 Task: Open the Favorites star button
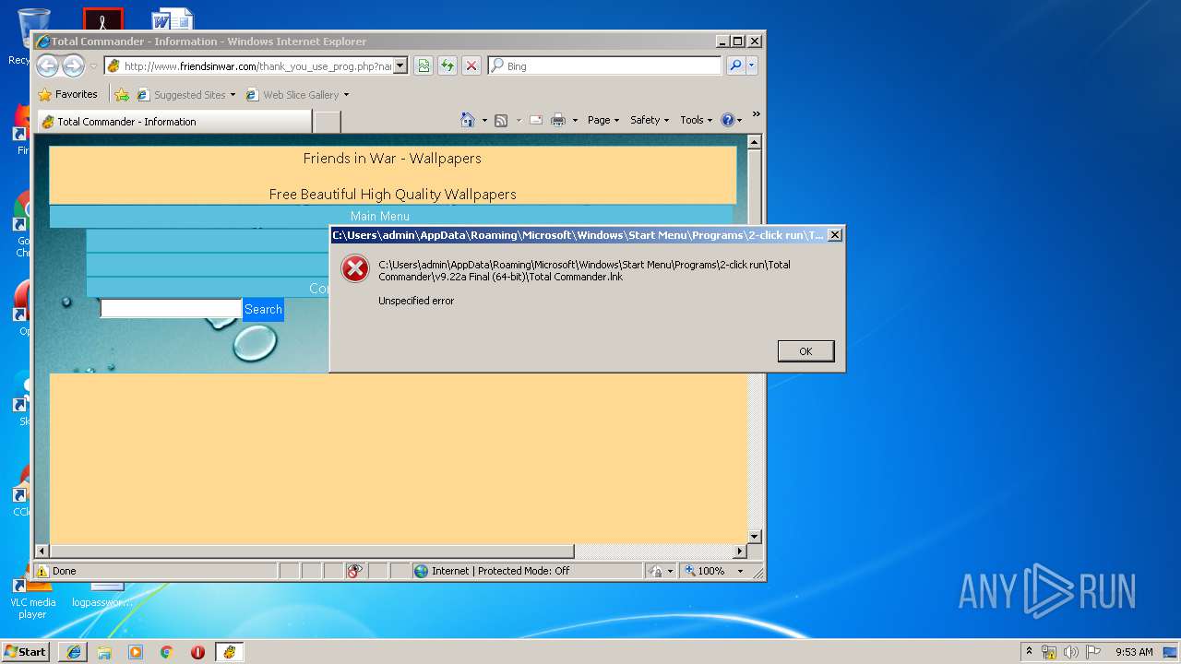point(67,94)
